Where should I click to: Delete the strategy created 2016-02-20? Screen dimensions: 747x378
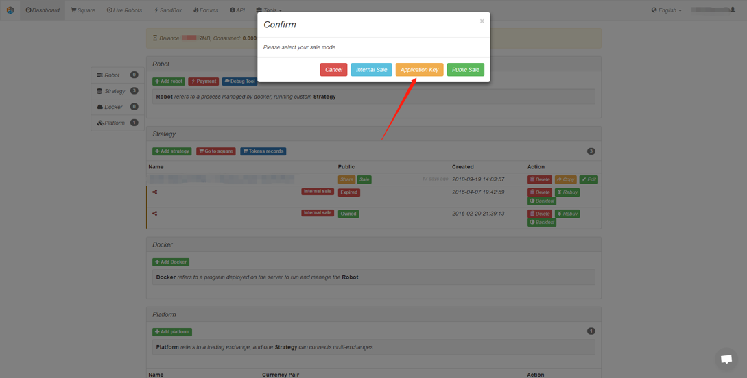tap(540, 214)
